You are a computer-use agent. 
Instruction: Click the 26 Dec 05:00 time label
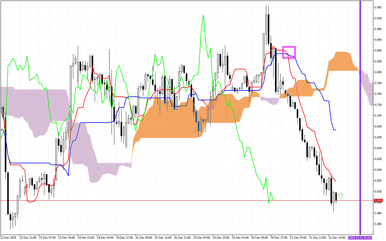(144, 238)
